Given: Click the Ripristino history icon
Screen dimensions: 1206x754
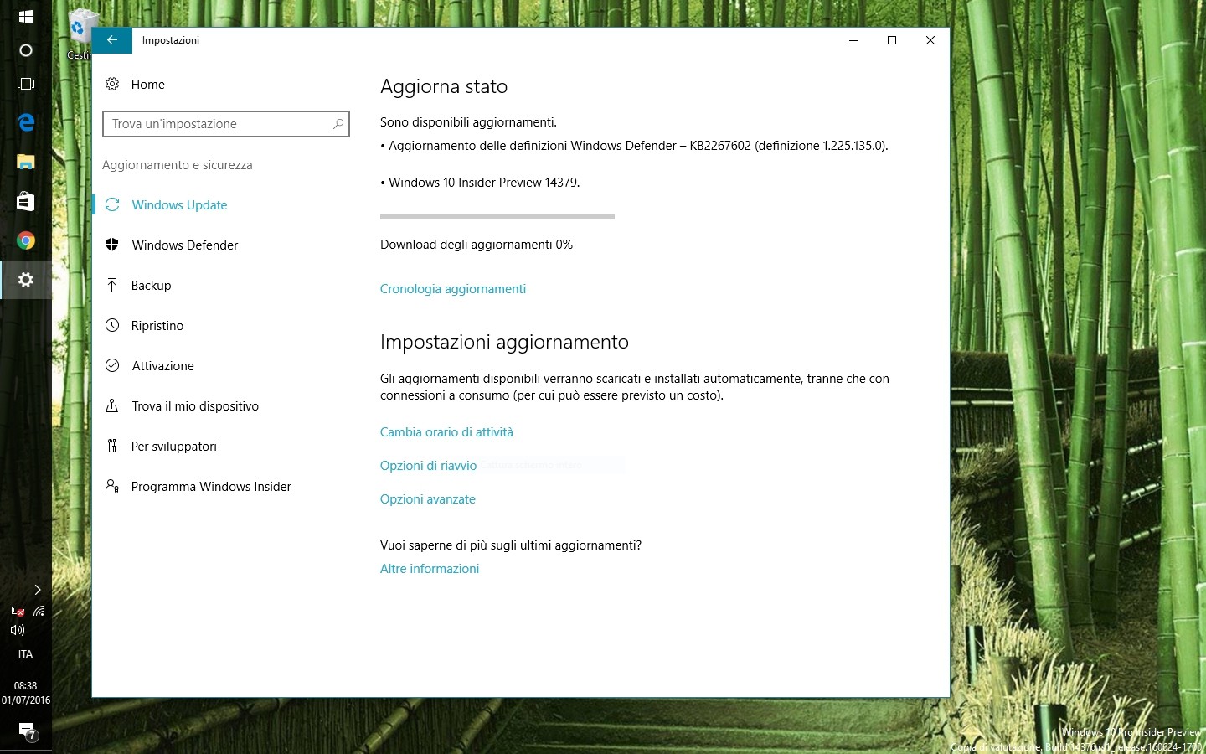Looking at the screenshot, I should click(x=112, y=325).
